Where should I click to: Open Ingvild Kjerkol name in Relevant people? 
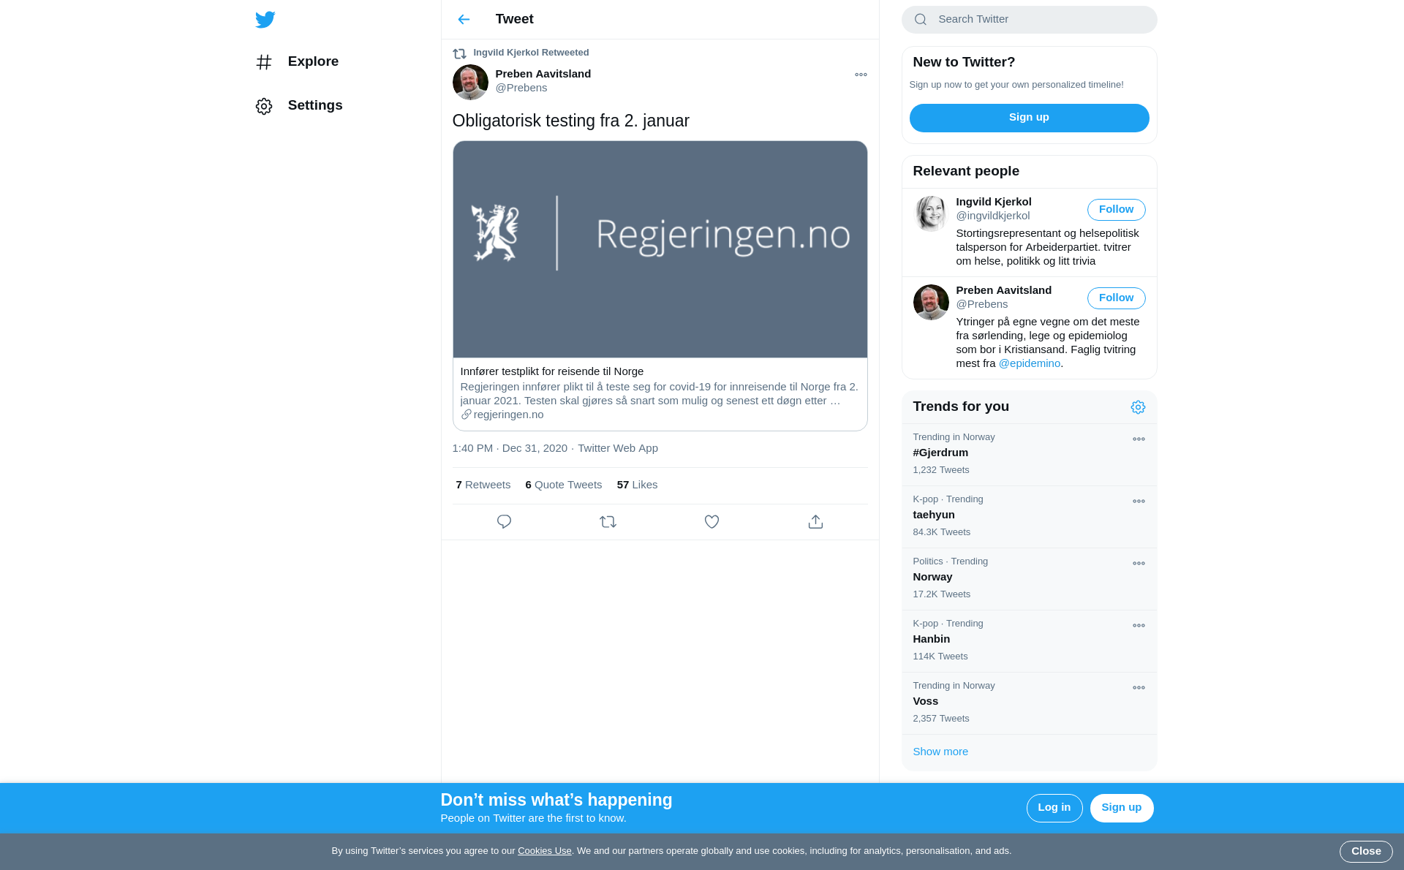(x=993, y=202)
